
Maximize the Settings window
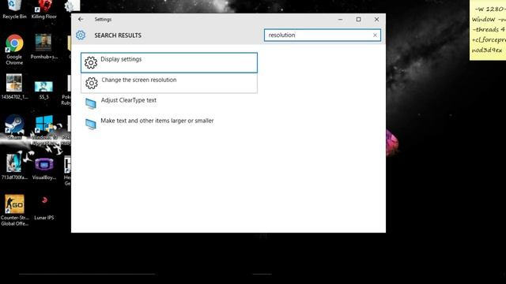(x=358, y=19)
